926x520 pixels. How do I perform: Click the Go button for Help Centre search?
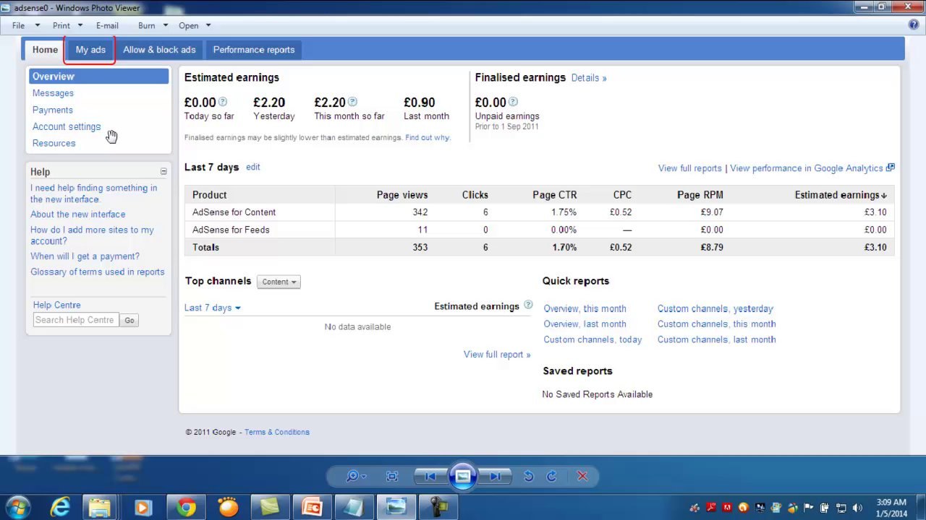point(129,320)
